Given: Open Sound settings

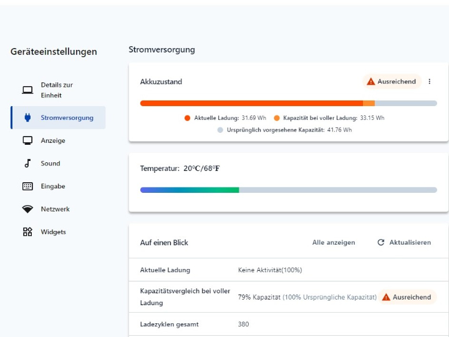Looking at the screenshot, I should pos(58,164).
